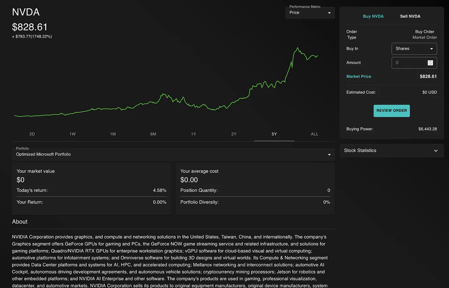Image resolution: width=449 pixels, height=288 pixels.
Task: Click the Position Quantity 0 value
Action: tap(329, 190)
